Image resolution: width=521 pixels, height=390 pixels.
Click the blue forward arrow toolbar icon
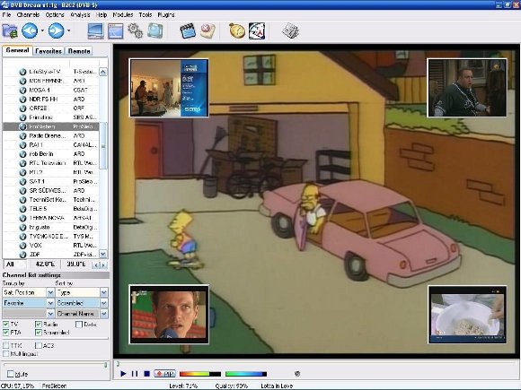[57, 30]
